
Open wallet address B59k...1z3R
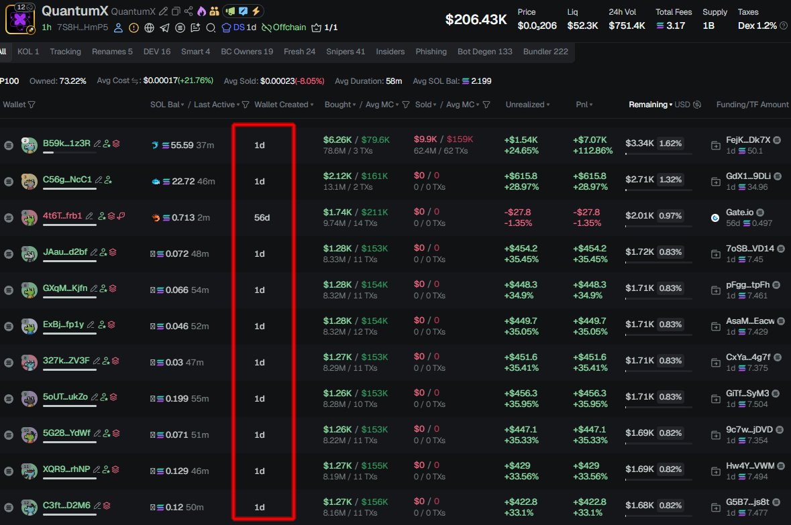click(66, 143)
